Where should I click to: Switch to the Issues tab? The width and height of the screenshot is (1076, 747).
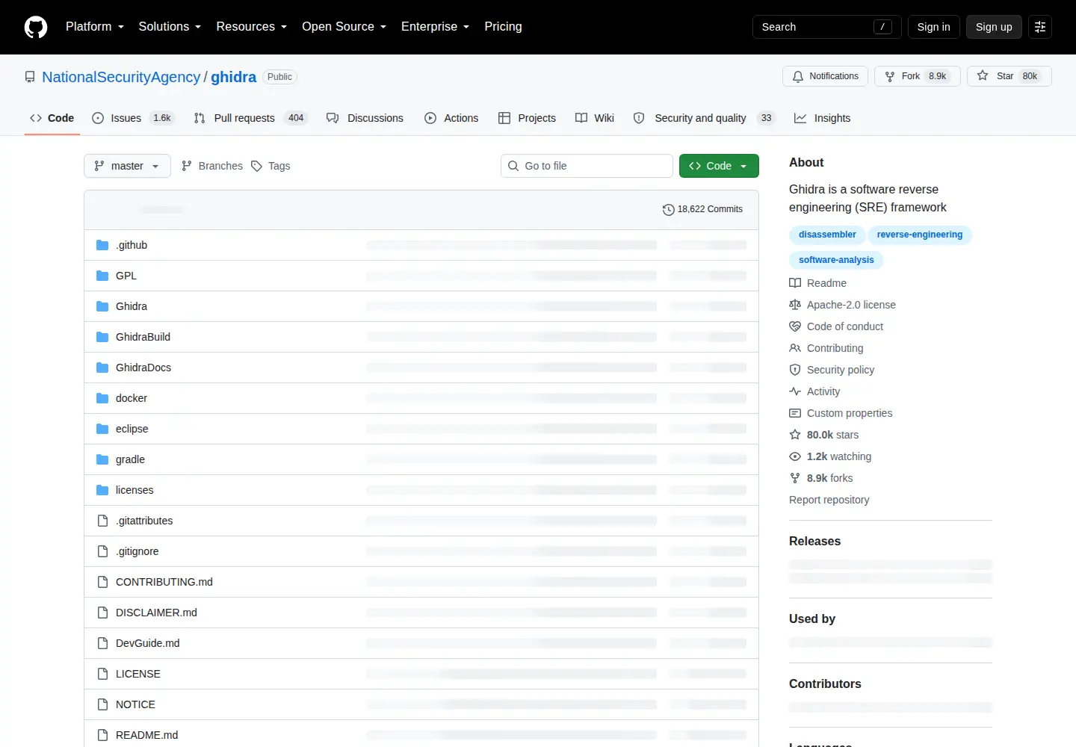[133, 118]
